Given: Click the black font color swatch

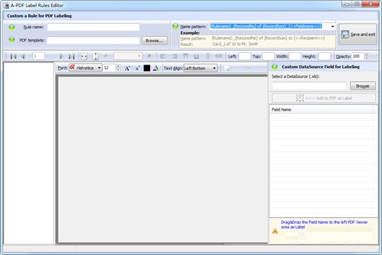Looking at the screenshot, I should point(147,68).
